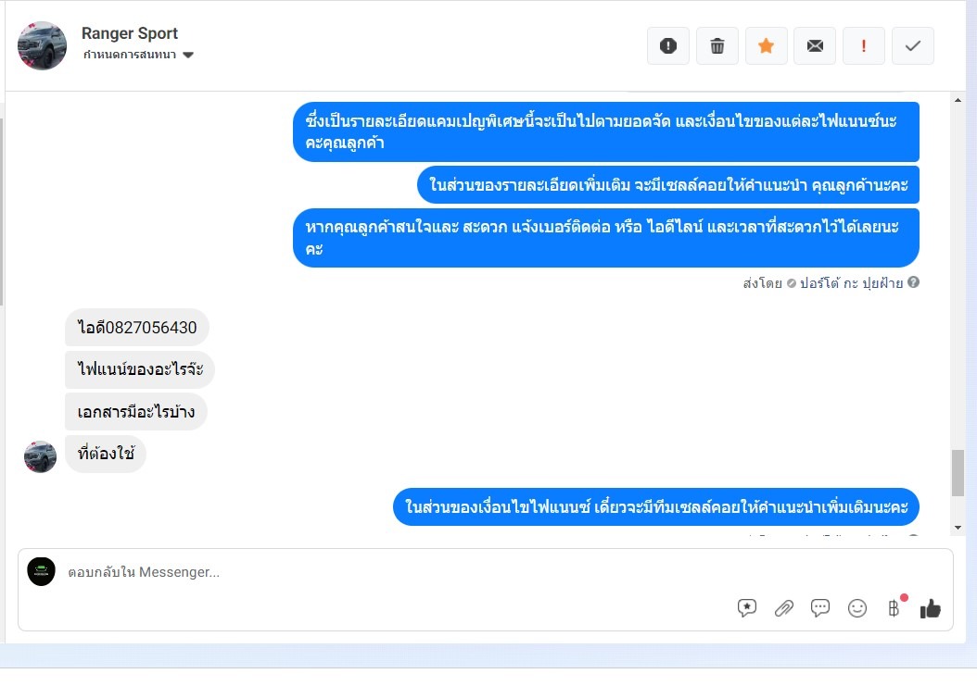Expand the กำหนดการสนทนา dropdown arrow
This screenshot has width=977, height=686.
188,55
